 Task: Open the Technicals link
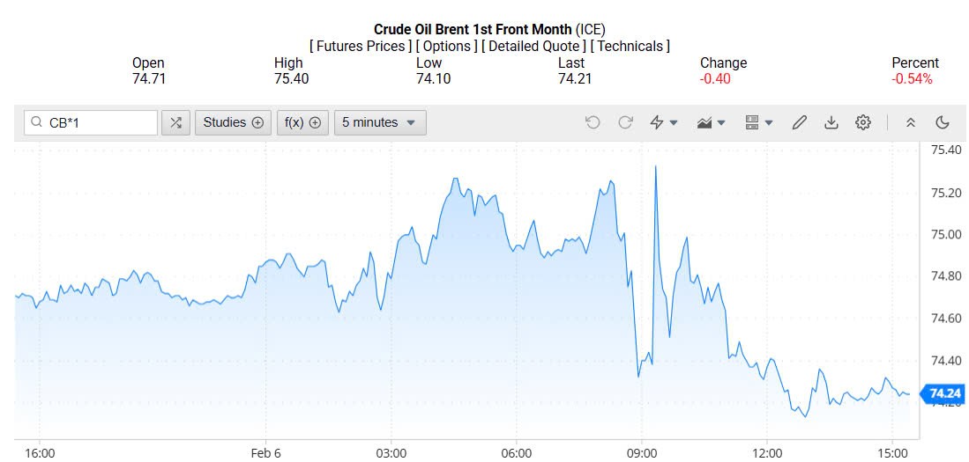tap(630, 46)
